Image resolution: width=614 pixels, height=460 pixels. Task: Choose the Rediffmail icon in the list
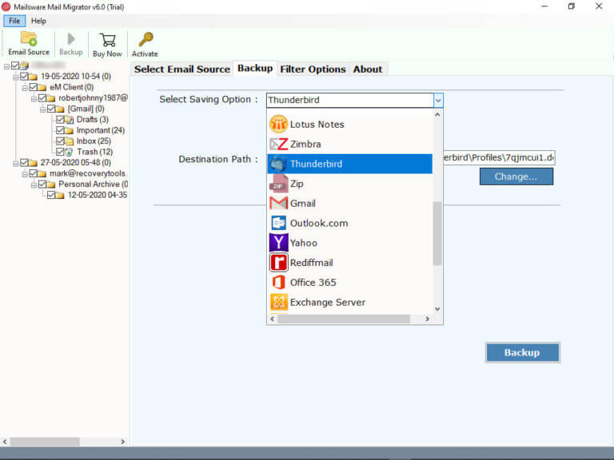[278, 263]
